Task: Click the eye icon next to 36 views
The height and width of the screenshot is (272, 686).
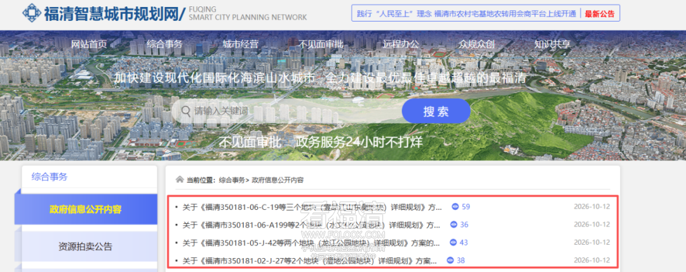Action: 454,225
